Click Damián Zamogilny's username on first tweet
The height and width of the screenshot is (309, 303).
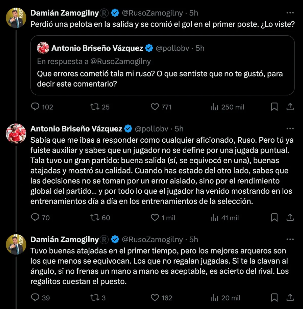point(64,13)
